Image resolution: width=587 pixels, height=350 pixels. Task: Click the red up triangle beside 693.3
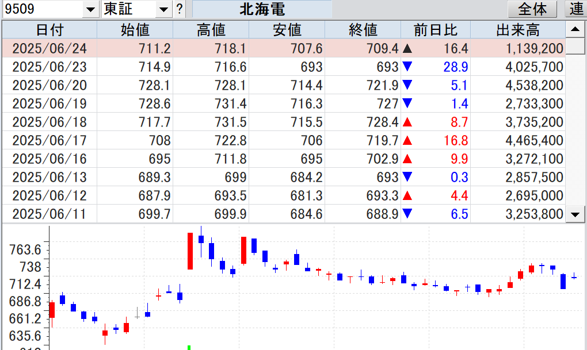click(407, 195)
